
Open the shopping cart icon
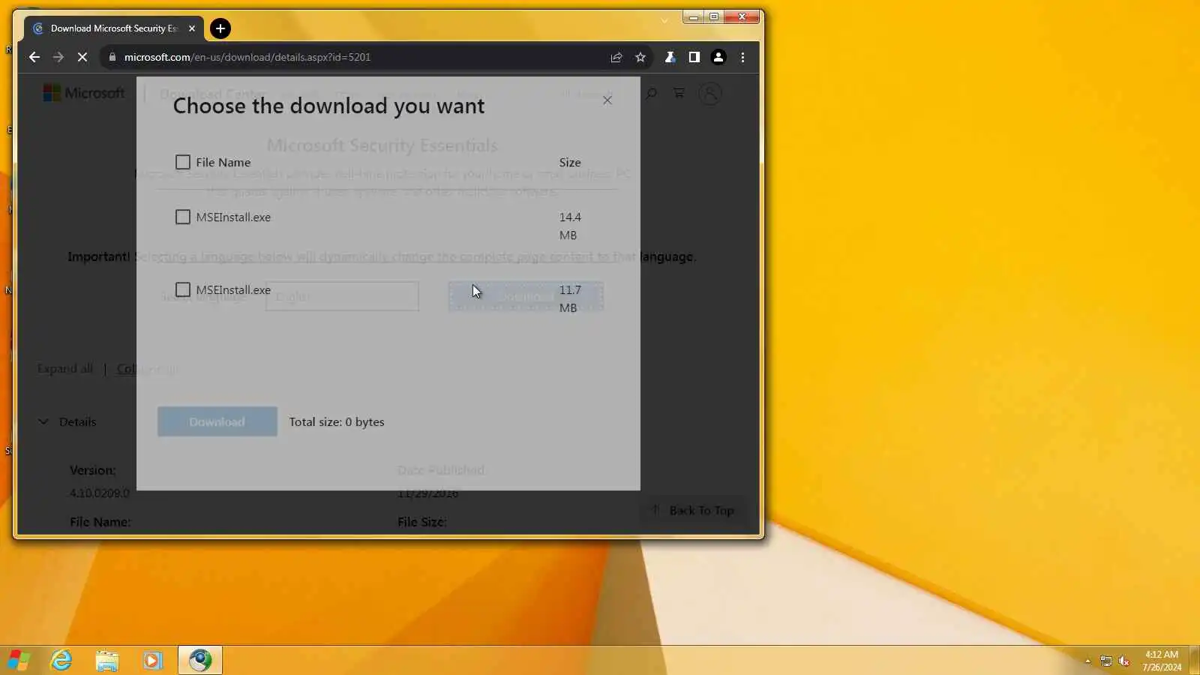click(x=679, y=93)
